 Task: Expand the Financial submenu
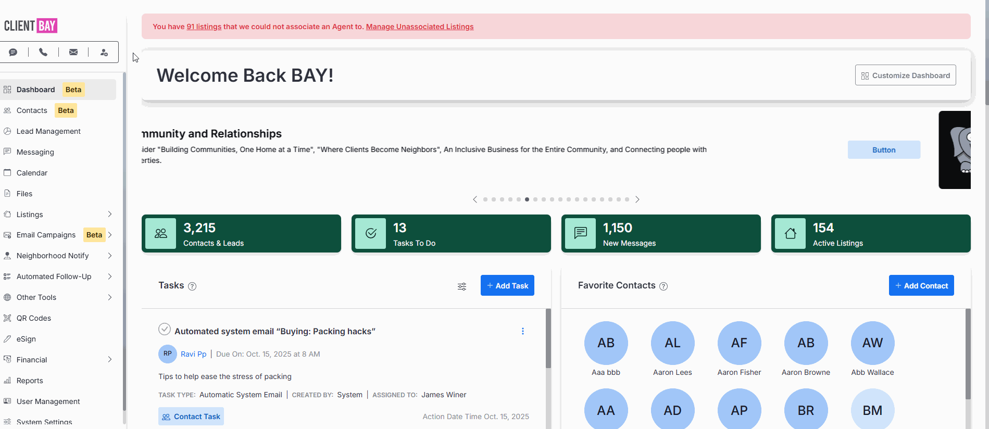click(x=109, y=360)
